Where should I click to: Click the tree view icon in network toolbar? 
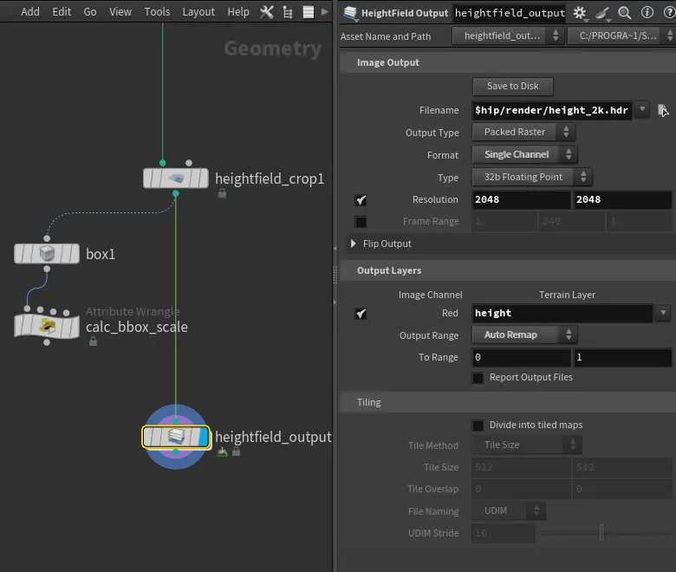coord(288,12)
